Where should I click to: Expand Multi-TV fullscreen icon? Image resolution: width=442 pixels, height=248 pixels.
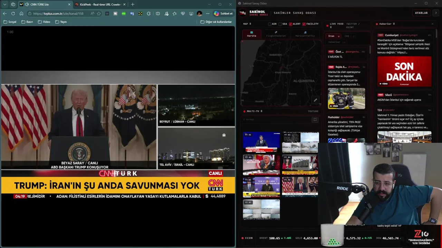[x=315, y=120]
